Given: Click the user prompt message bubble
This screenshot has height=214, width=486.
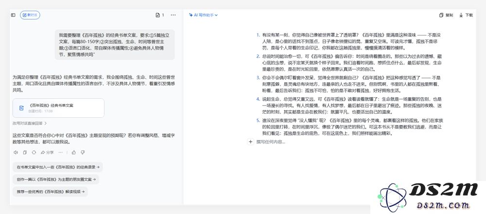Looking at the screenshot, I should pos(115,45).
